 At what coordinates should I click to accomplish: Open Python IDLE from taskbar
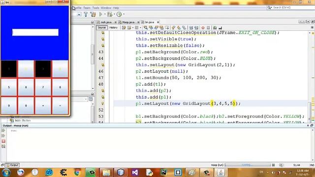149,173
